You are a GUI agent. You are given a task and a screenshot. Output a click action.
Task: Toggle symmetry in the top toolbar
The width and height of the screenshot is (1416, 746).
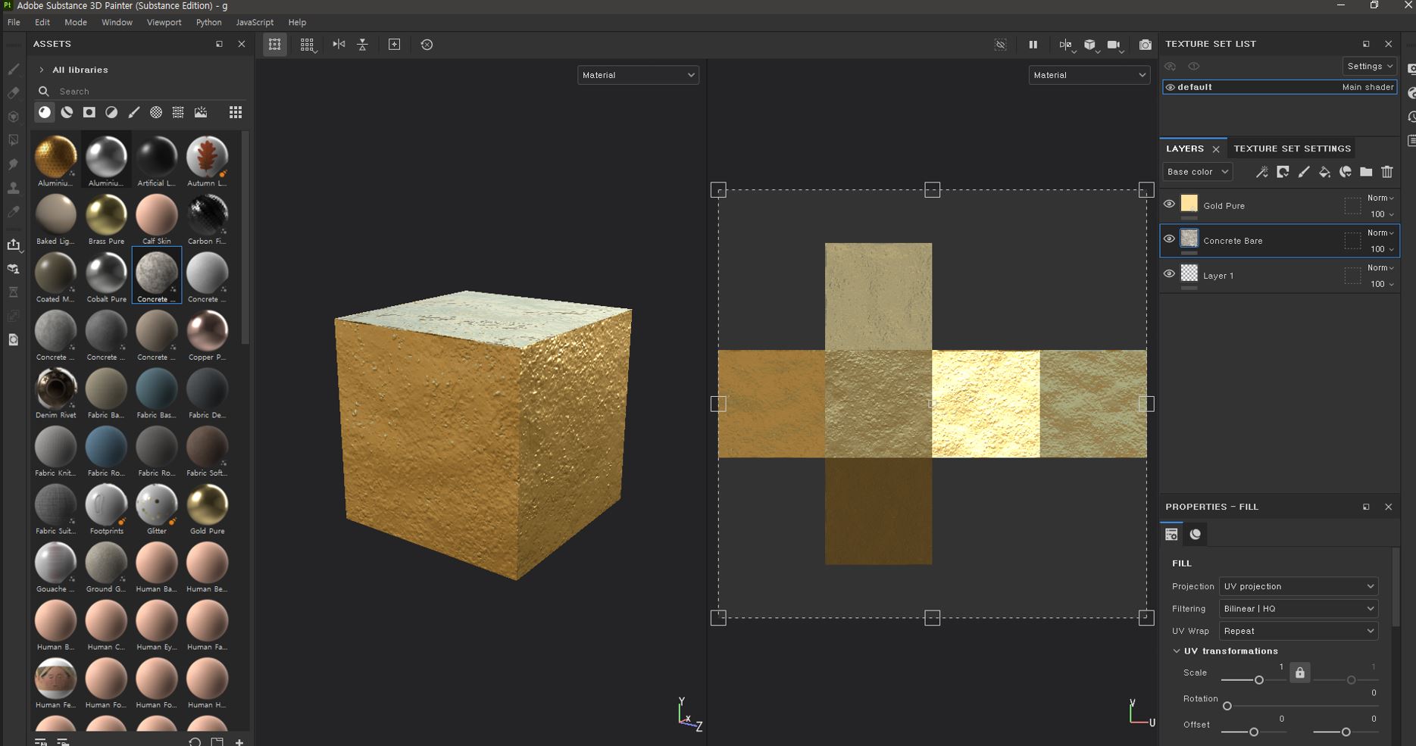[x=339, y=45]
